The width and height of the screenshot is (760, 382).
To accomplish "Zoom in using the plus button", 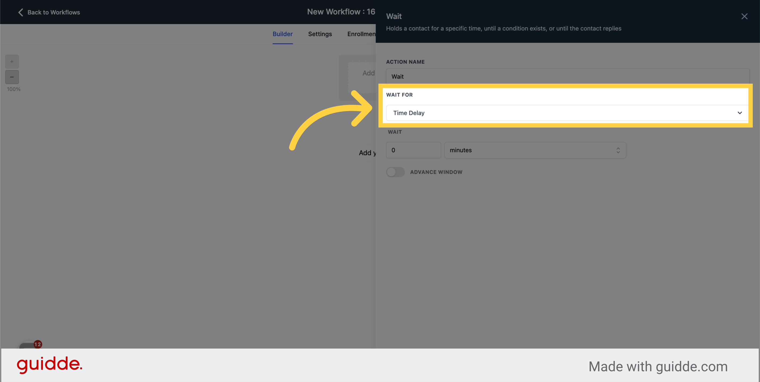I will (x=12, y=62).
